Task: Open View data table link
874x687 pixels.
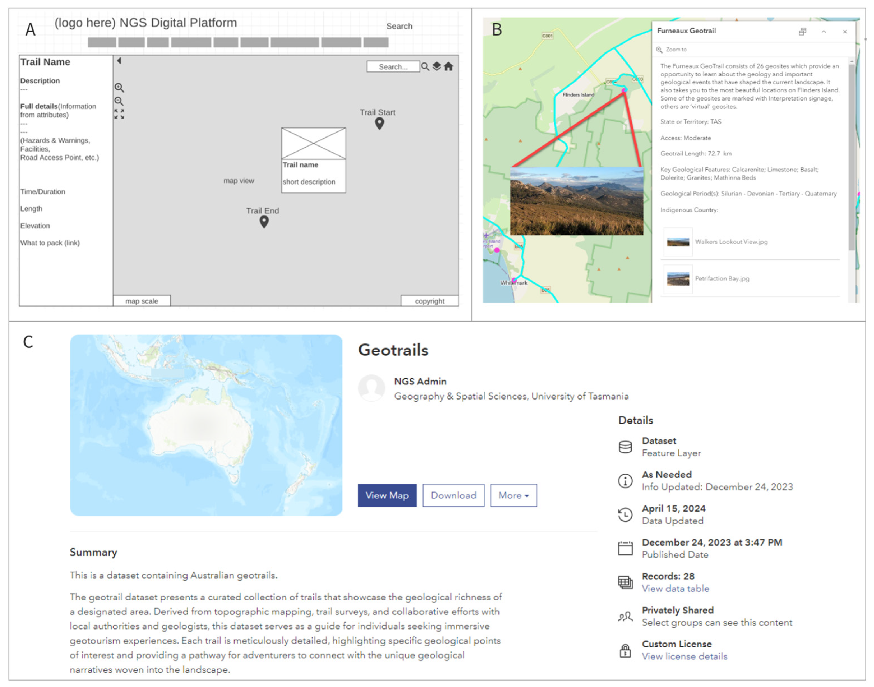Action: 676,589
